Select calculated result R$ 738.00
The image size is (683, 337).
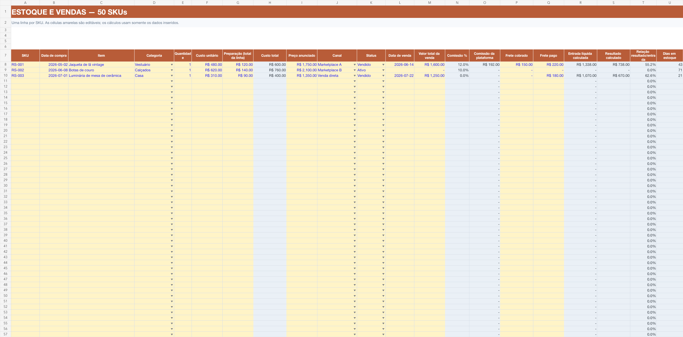[614, 64]
